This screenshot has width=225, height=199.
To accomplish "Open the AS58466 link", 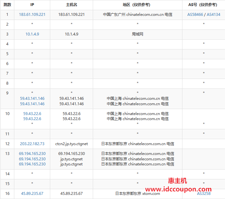I will click(x=195, y=15).
